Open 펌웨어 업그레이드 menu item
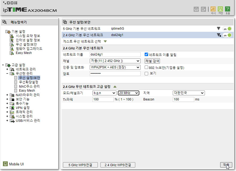The image size is (236, 171). pos(29,49)
